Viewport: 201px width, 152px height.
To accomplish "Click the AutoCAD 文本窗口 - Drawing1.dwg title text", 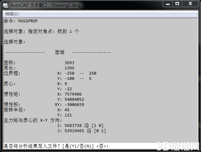I will point(45,5).
